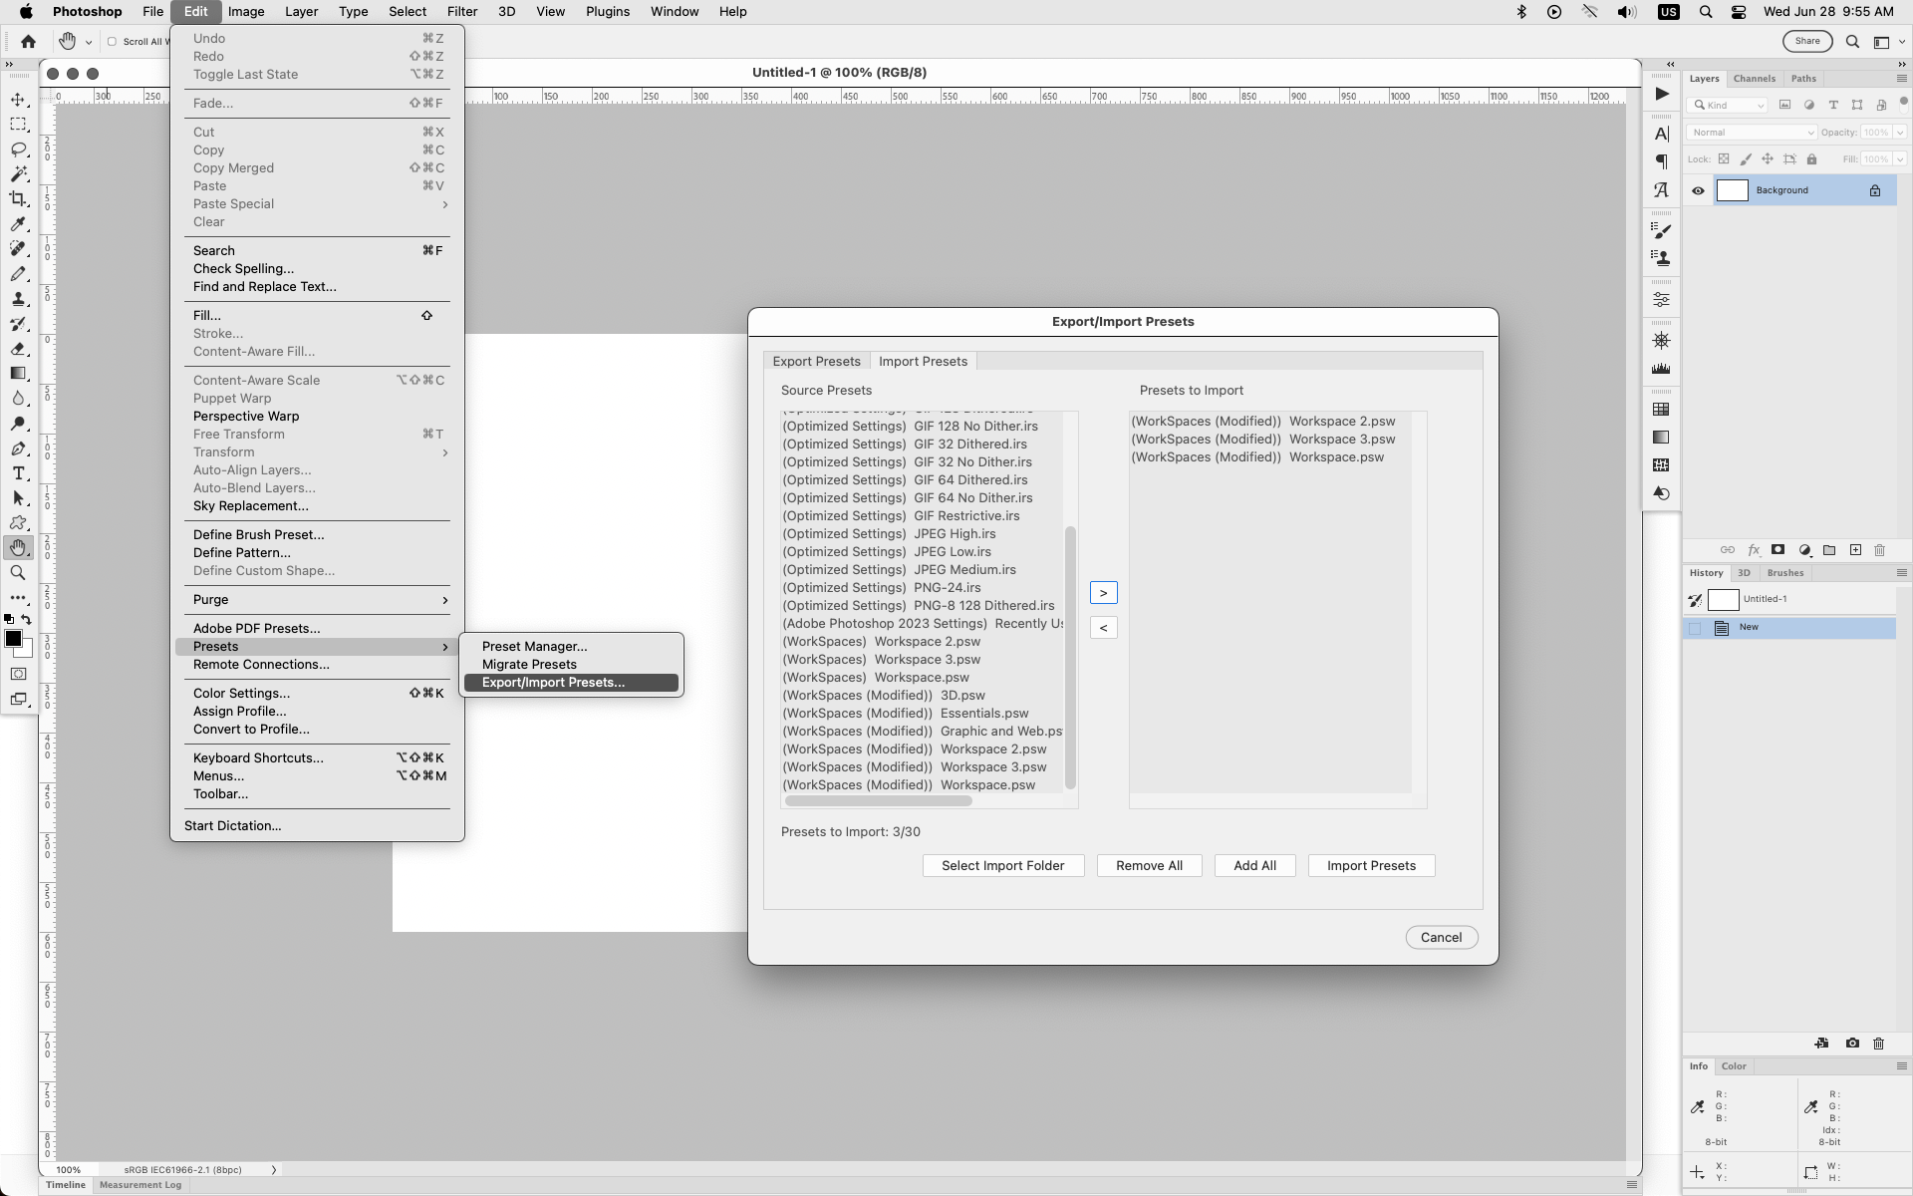Toggle the Scroll All Windows checkbox
This screenshot has height=1196, width=1913.
tap(112, 42)
